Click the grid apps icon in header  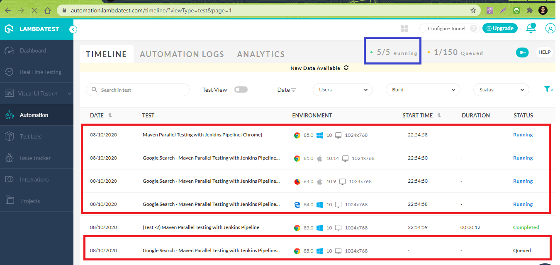pos(404,29)
